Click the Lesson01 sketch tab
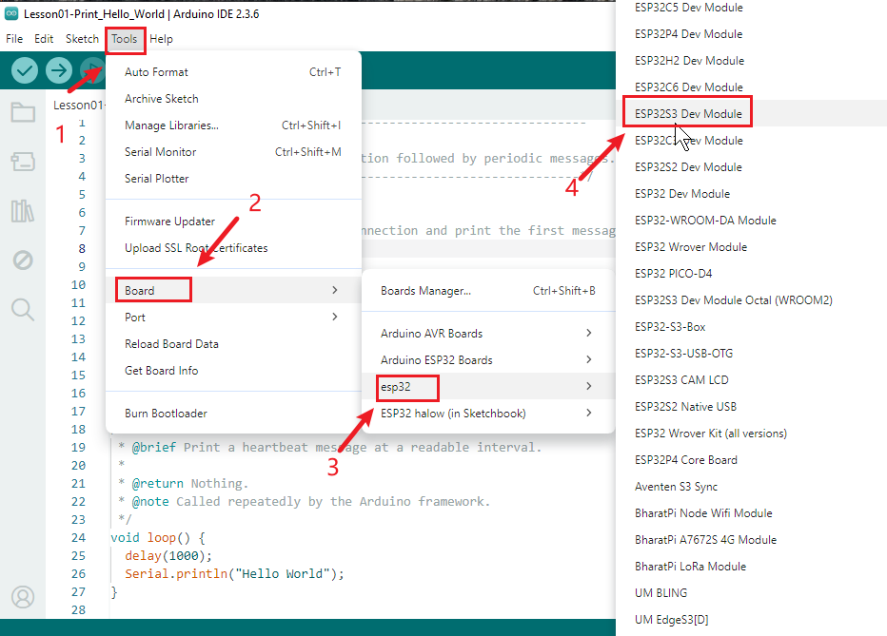The width and height of the screenshot is (887, 636). pyautogui.click(x=78, y=105)
